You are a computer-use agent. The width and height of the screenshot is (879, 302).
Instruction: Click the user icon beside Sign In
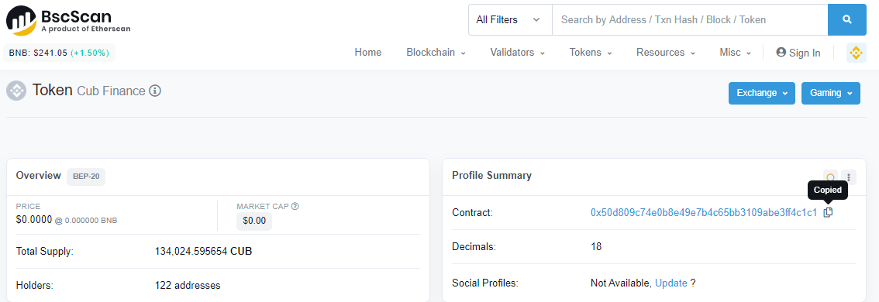click(781, 52)
